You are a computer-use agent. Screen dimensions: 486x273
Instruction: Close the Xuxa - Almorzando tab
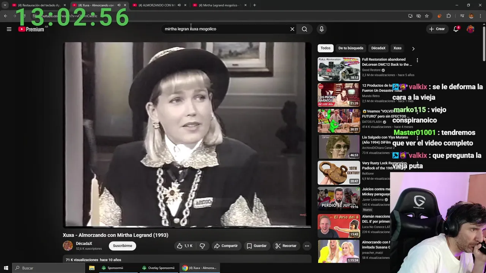coord(125,5)
